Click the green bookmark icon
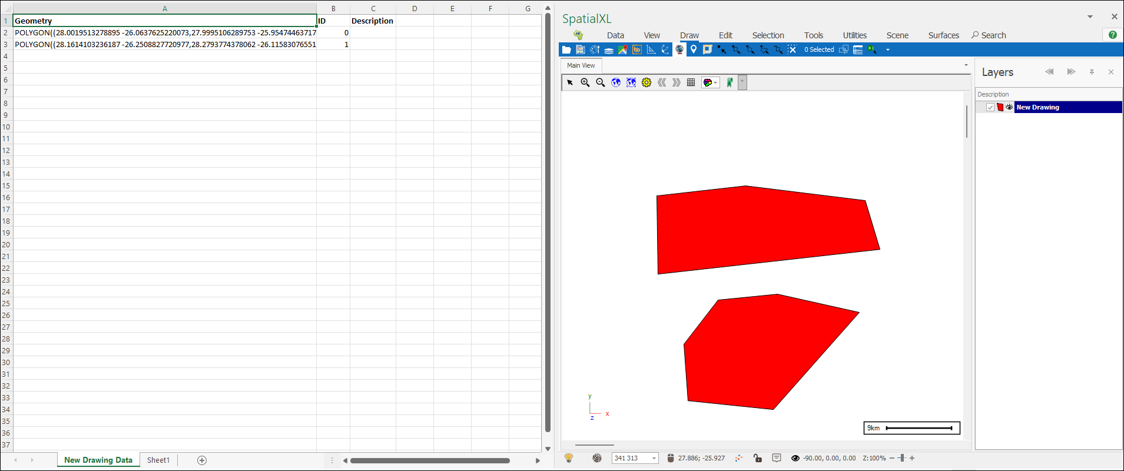 pyautogui.click(x=730, y=82)
